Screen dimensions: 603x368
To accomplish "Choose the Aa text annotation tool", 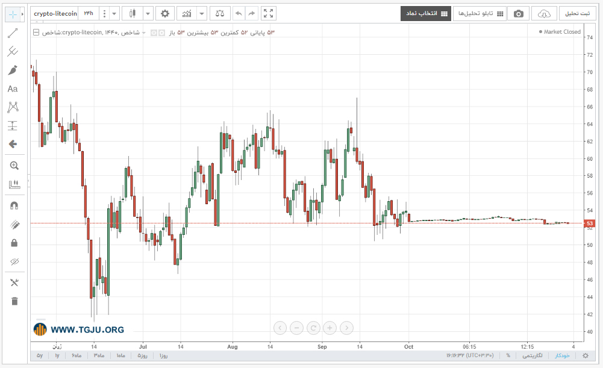I will tap(13, 89).
